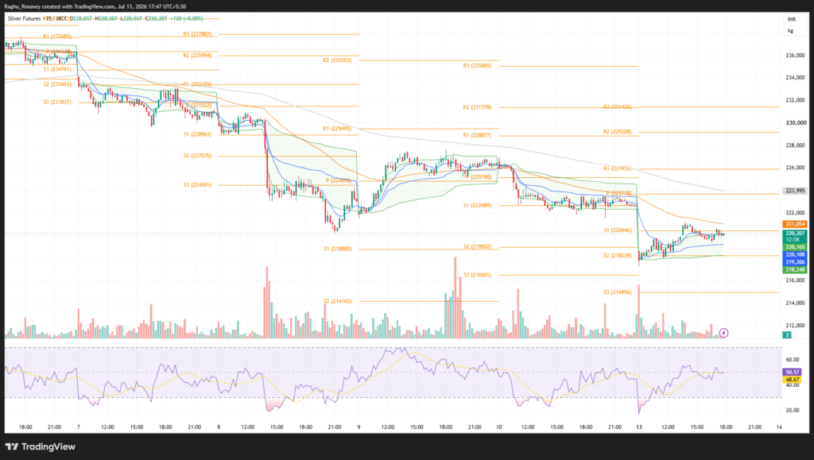Click the S2 (227070) pivot label

tap(197, 156)
